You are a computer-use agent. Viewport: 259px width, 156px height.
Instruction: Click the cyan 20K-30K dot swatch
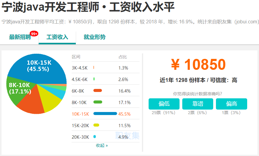[95, 137]
